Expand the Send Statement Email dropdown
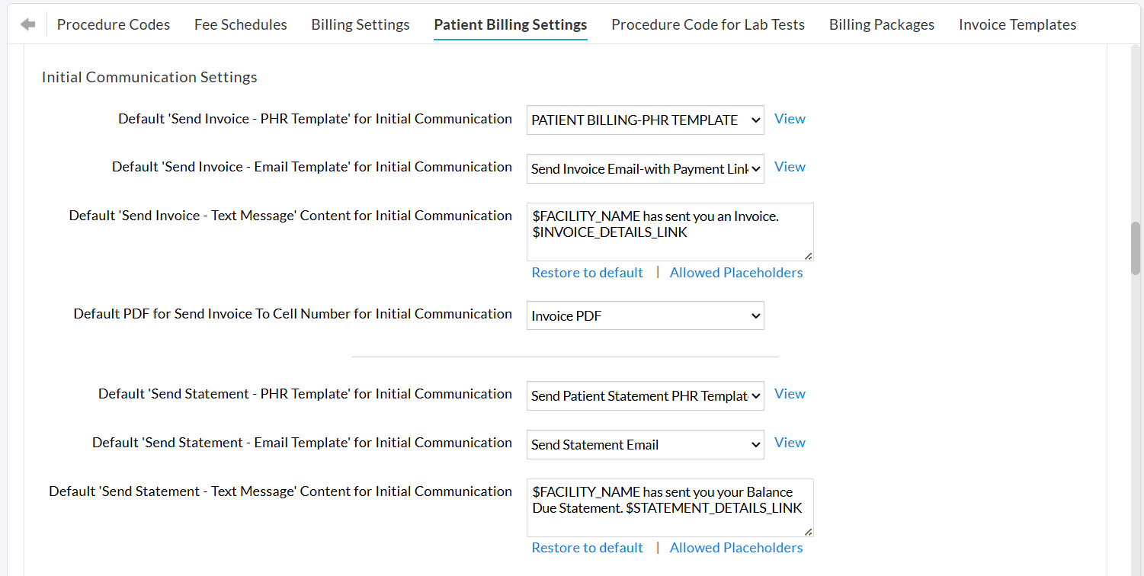 (x=645, y=444)
